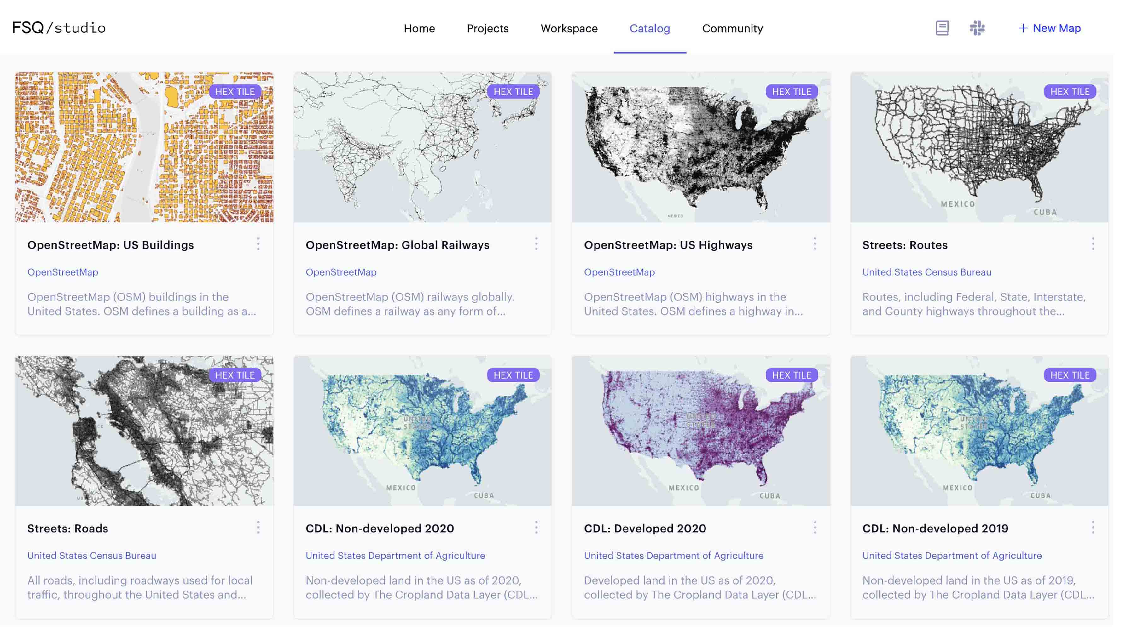Image resolution: width=1126 pixels, height=640 pixels.
Task: Click description "OpenStreetMap (OSM) railways globally"
Action: tap(410, 304)
